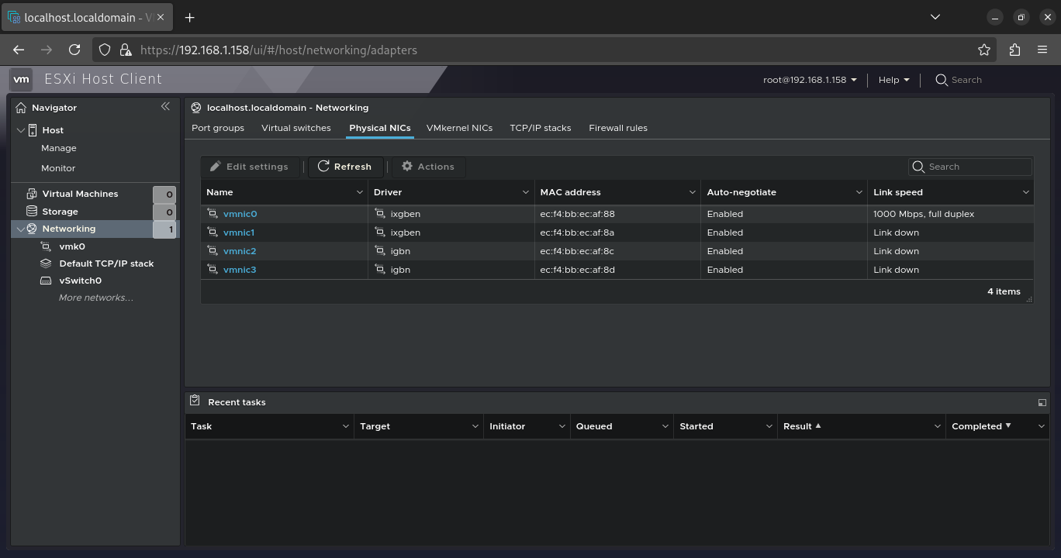The height and width of the screenshot is (558, 1061).
Task: Click the Started column header
Action: (x=696, y=426)
